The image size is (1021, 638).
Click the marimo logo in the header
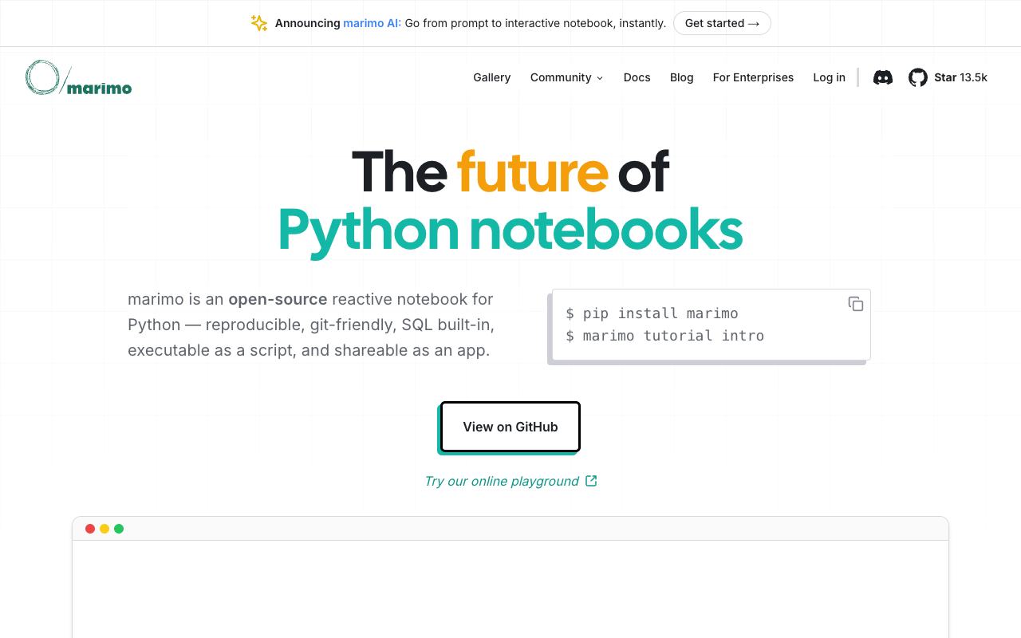coord(78,77)
